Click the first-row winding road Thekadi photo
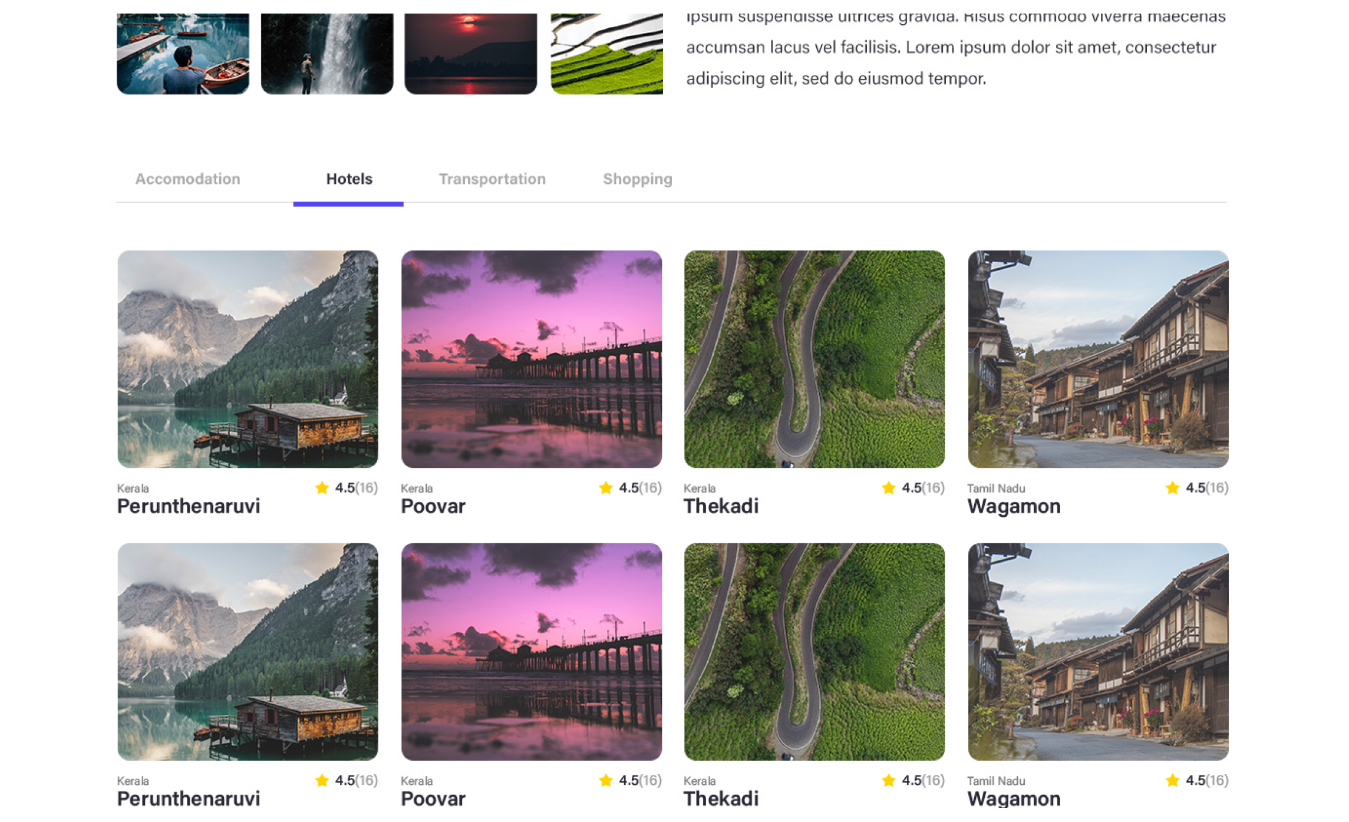 tap(814, 359)
